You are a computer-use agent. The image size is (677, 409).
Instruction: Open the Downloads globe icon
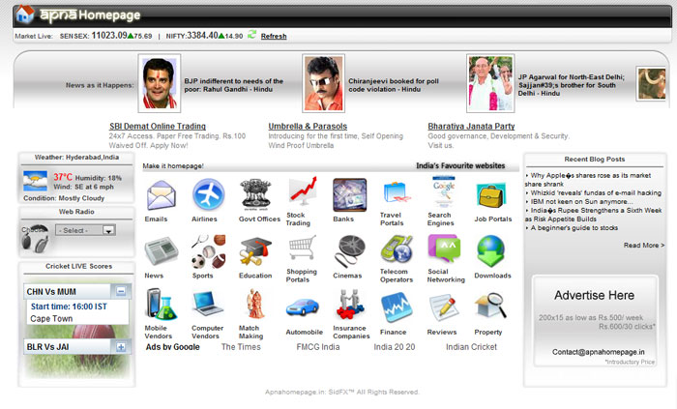click(x=491, y=251)
